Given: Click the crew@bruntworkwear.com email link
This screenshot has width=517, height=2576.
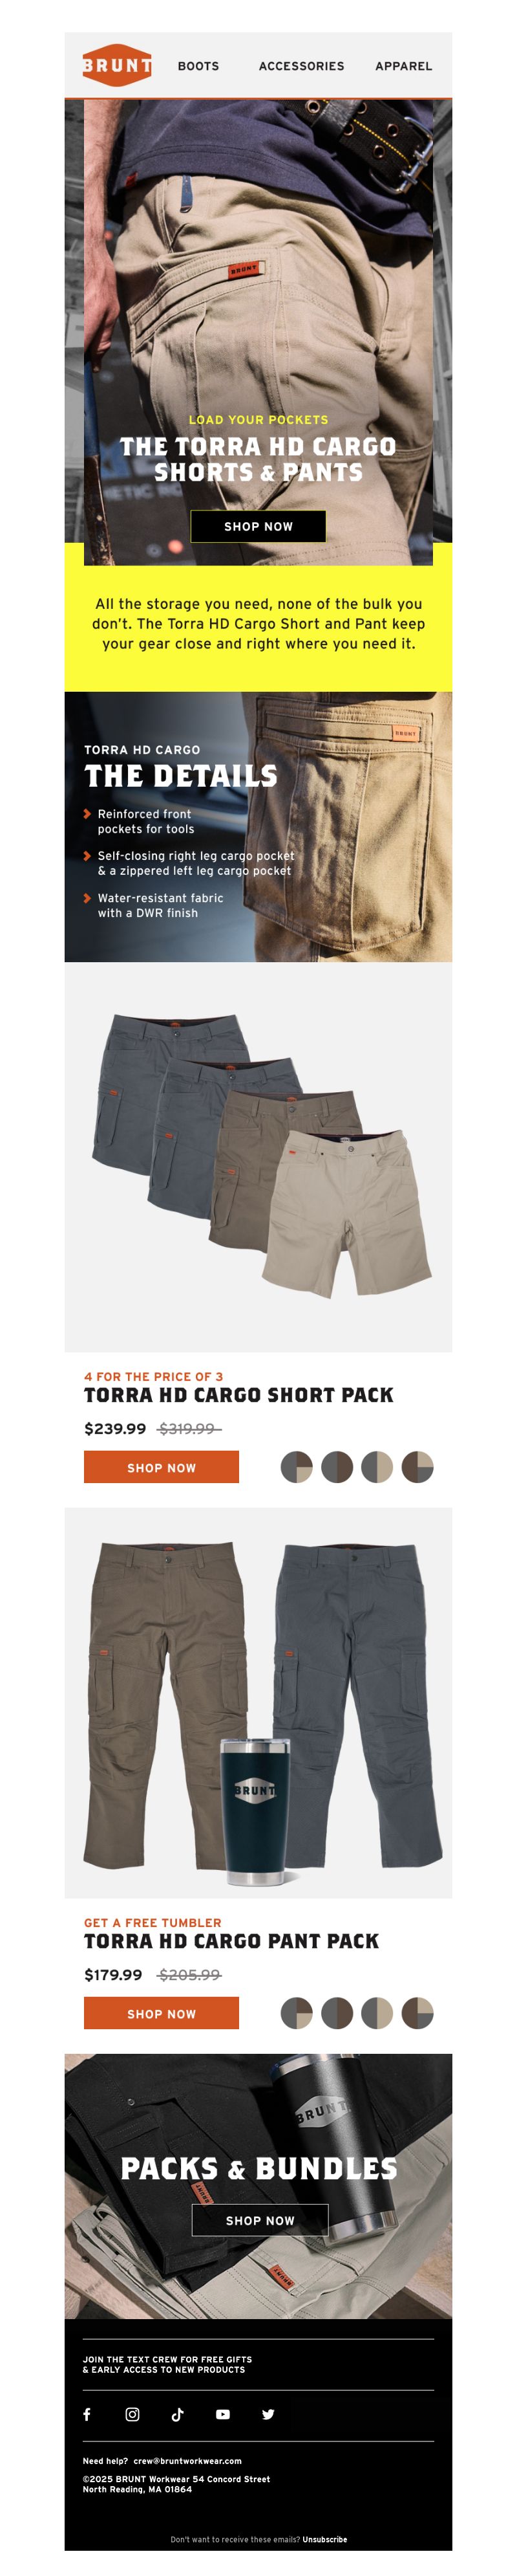Looking at the screenshot, I should click(187, 2461).
